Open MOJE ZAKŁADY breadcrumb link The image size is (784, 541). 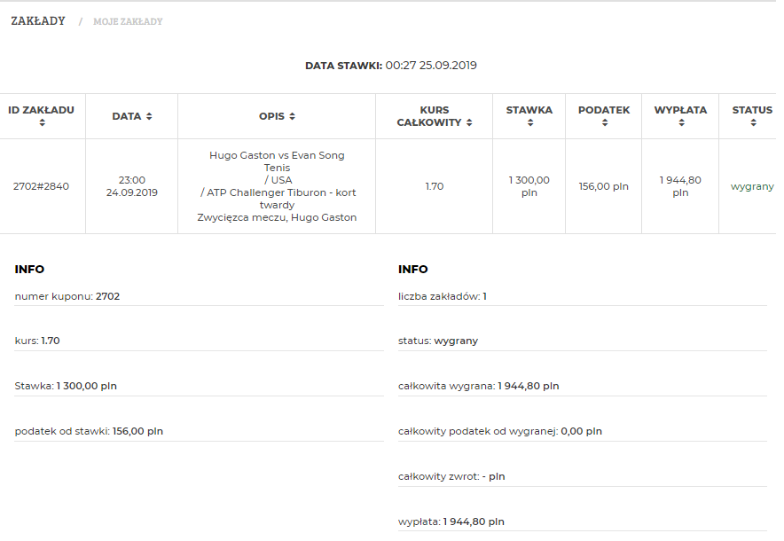(x=128, y=21)
